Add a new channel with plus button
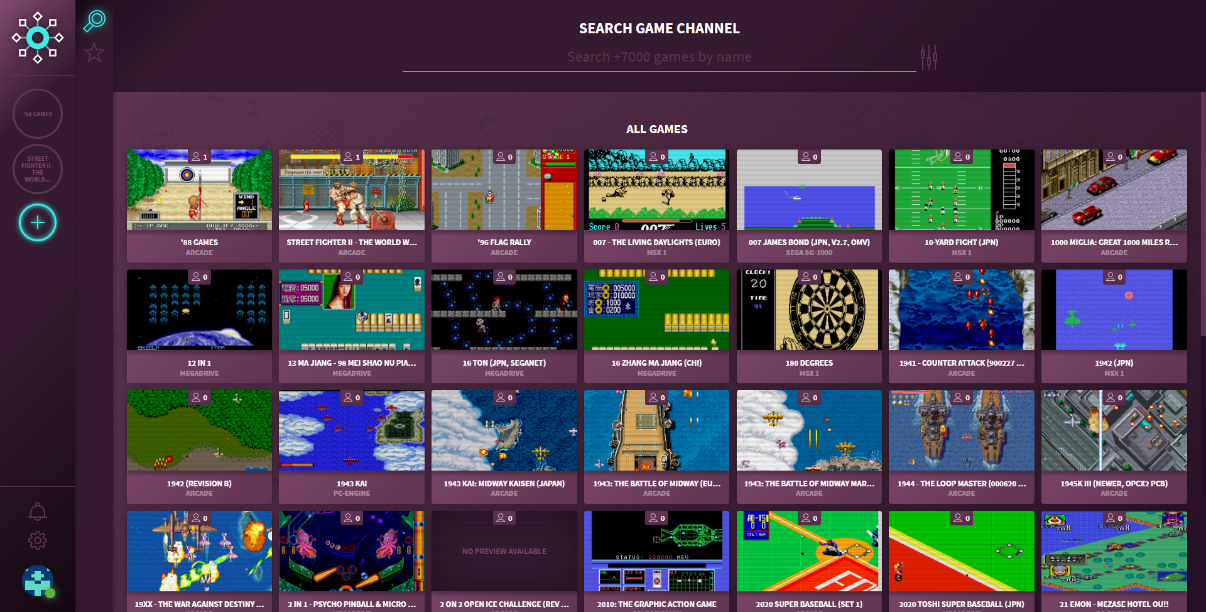1206x612 pixels. (38, 222)
